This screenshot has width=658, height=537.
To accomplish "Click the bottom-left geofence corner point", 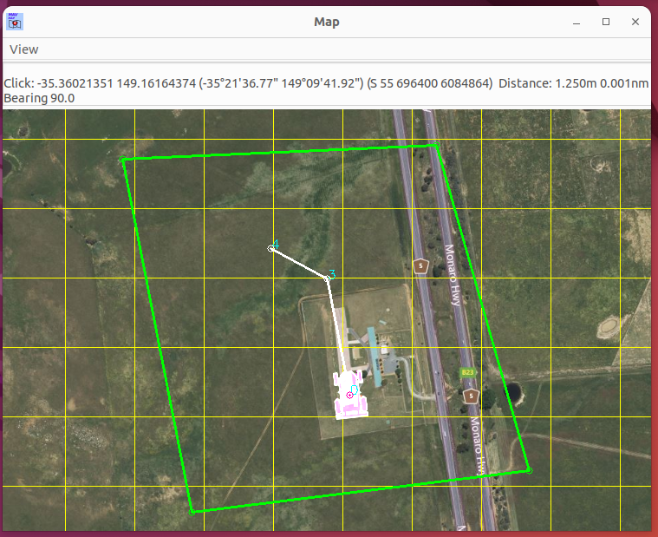I will click(192, 512).
